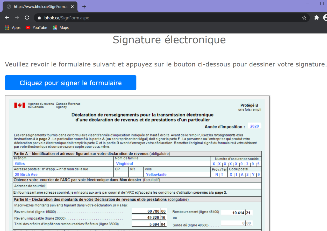327x231 pixels.
Task: Open the Apps grid shortcut
Action: coord(13,28)
